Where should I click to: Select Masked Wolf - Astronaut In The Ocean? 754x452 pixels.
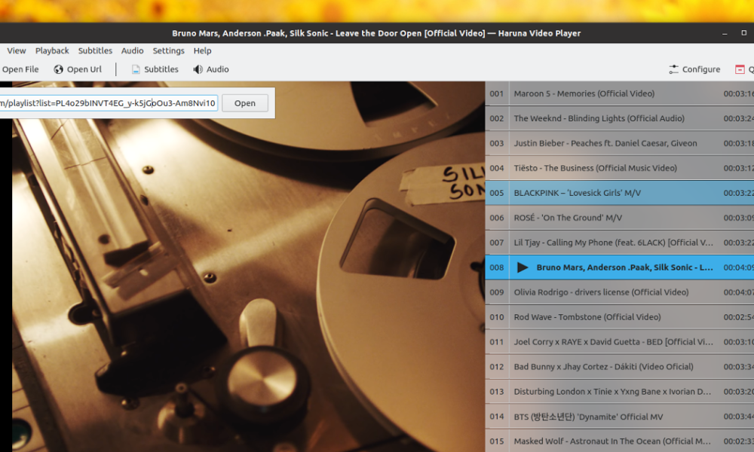(619, 441)
